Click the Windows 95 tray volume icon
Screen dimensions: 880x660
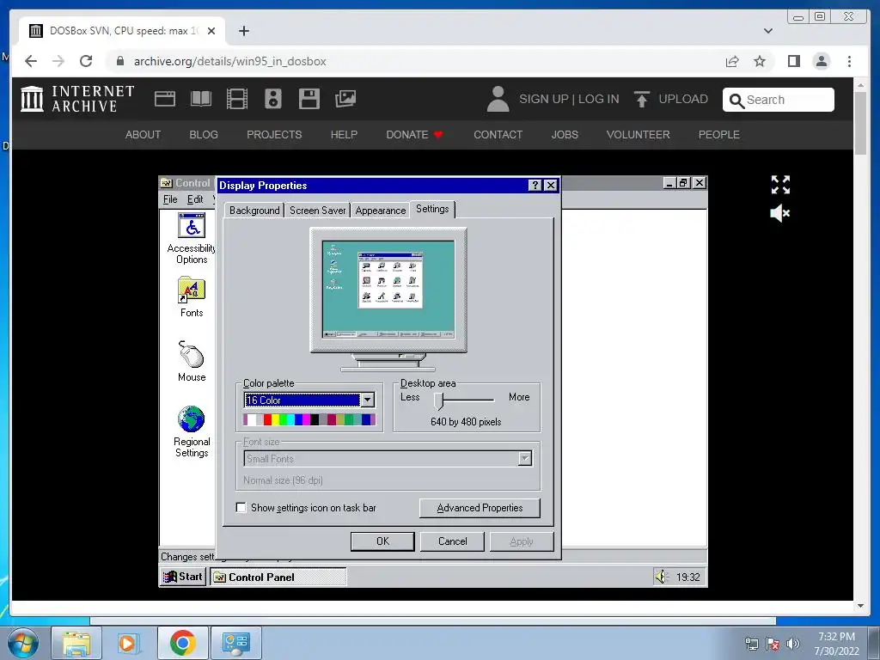point(662,577)
